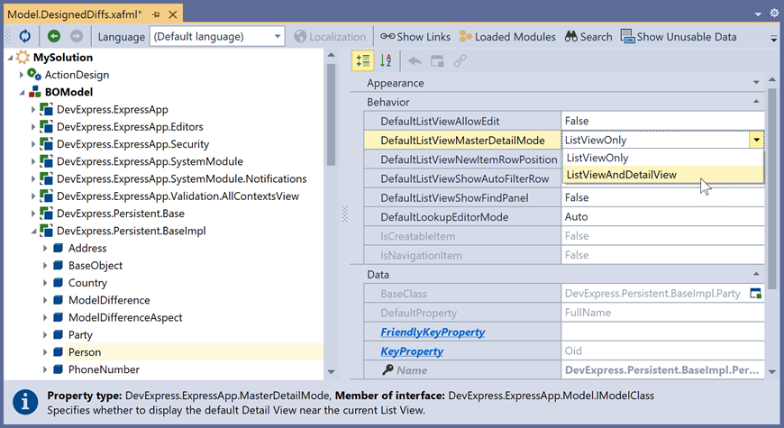This screenshot has width=784, height=428.
Task: Click the DefaultListViewShowFindPanel False value
Action: 662,197
